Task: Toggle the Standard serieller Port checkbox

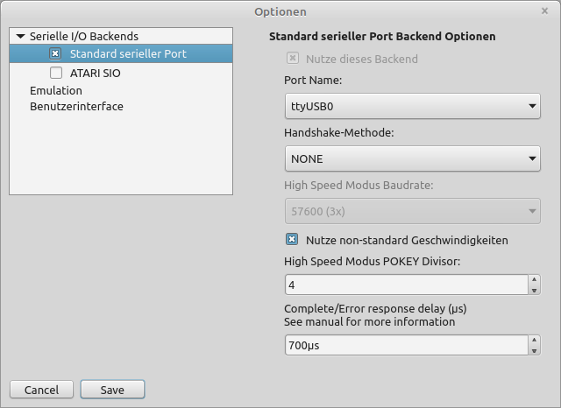Action: click(56, 54)
